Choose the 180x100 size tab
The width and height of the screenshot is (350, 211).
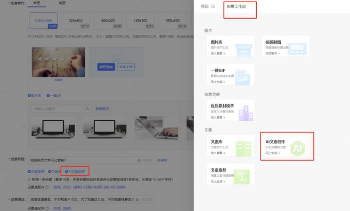[x=141, y=21]
